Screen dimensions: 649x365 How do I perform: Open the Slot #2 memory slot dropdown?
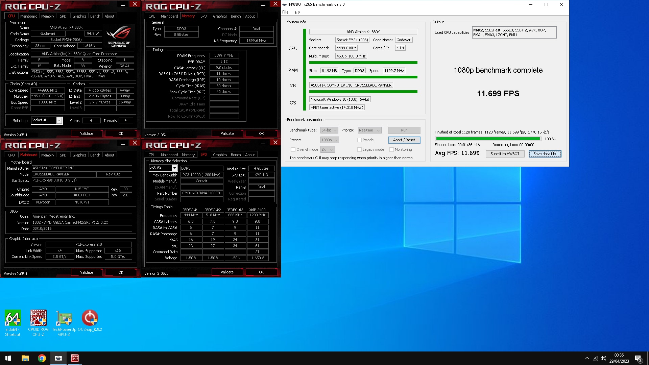pyautogui.click(x=163, y=168)
